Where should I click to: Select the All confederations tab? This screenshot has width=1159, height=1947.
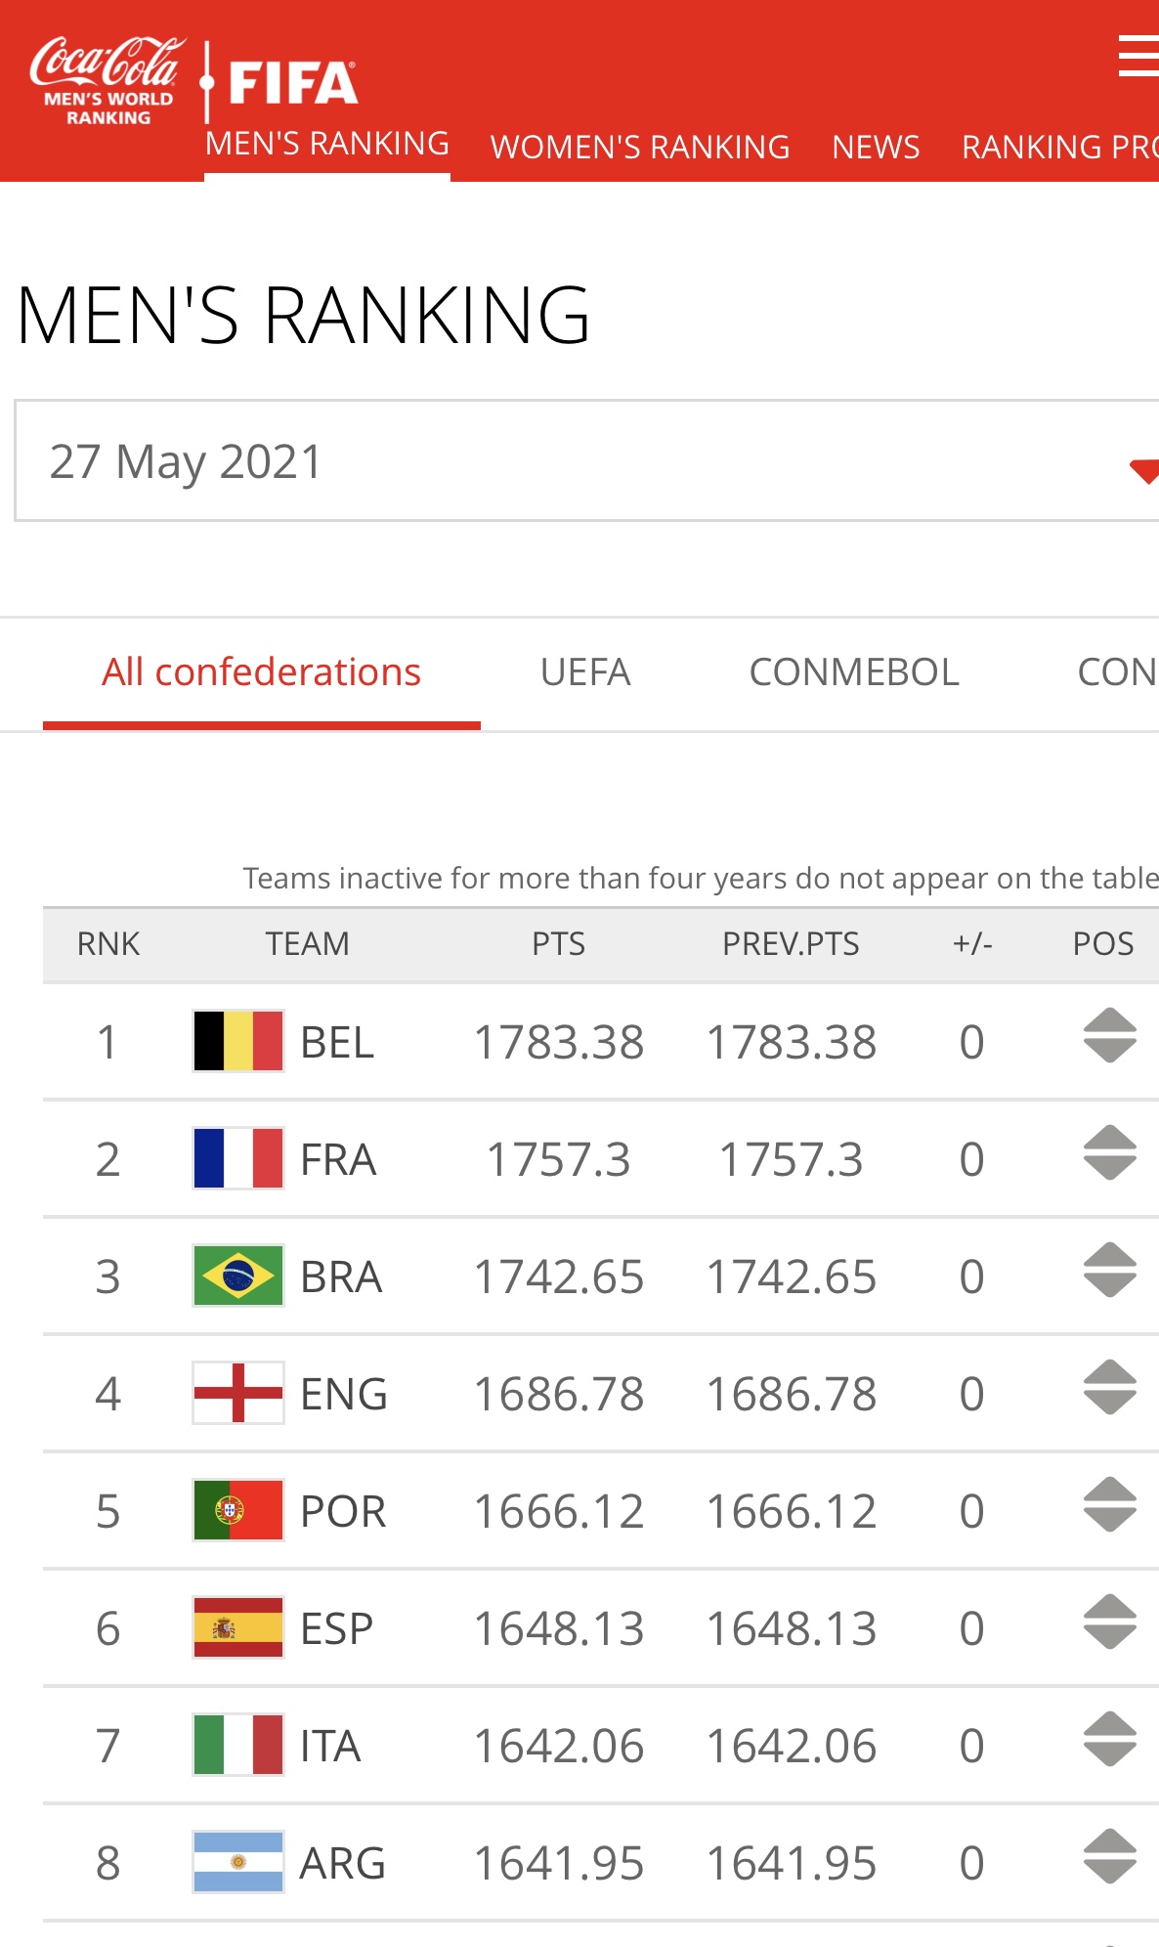(x=262, y=672)
